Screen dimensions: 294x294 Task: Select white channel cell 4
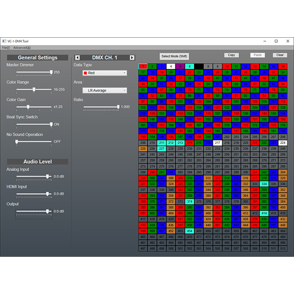[x=171, y=66]
